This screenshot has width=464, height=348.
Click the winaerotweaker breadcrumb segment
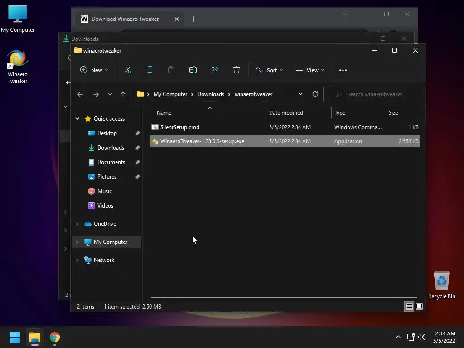[x=254, y=94]
